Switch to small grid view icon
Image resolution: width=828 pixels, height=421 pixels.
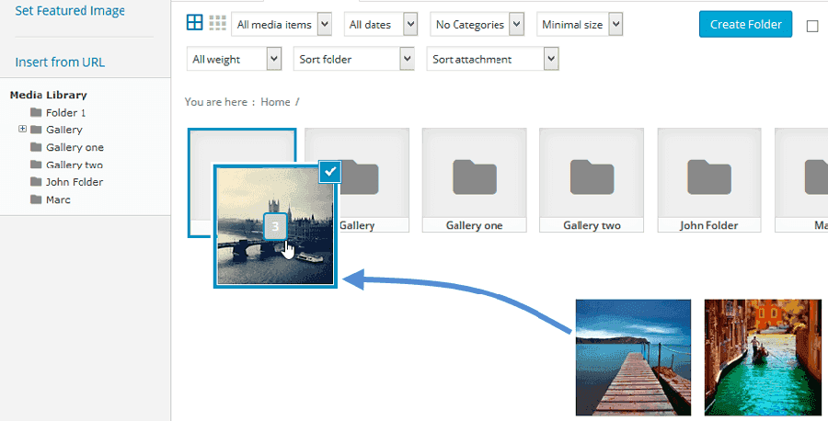pyautogui.click(x=218, y=24)
